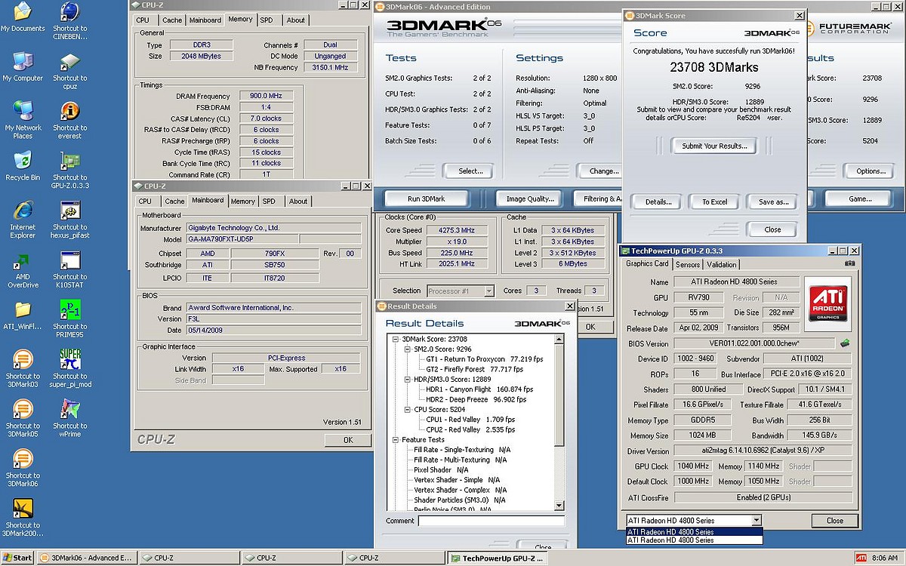Click the Close button in GPU-Z
The width and height of the screenshot is (906, 566).
[834, 520]
